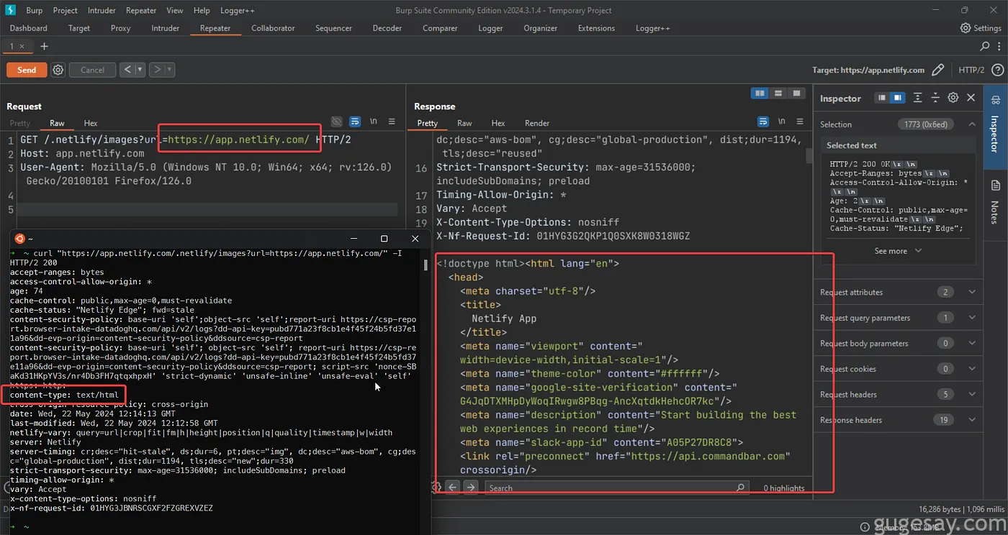This screenshot has width=1008, height=535.
Task: Toggle hide non-printable chars in Request
Action: point(336,122)
